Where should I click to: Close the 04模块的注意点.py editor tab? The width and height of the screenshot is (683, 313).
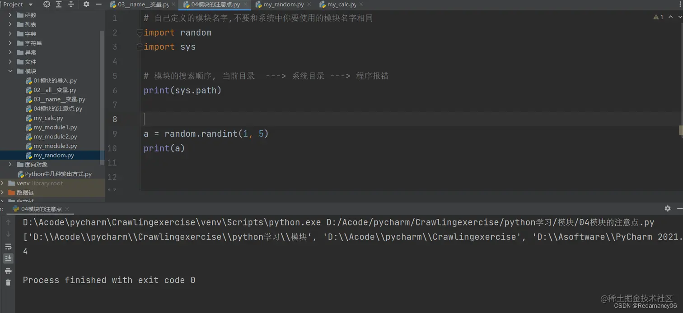click(245, 5)
